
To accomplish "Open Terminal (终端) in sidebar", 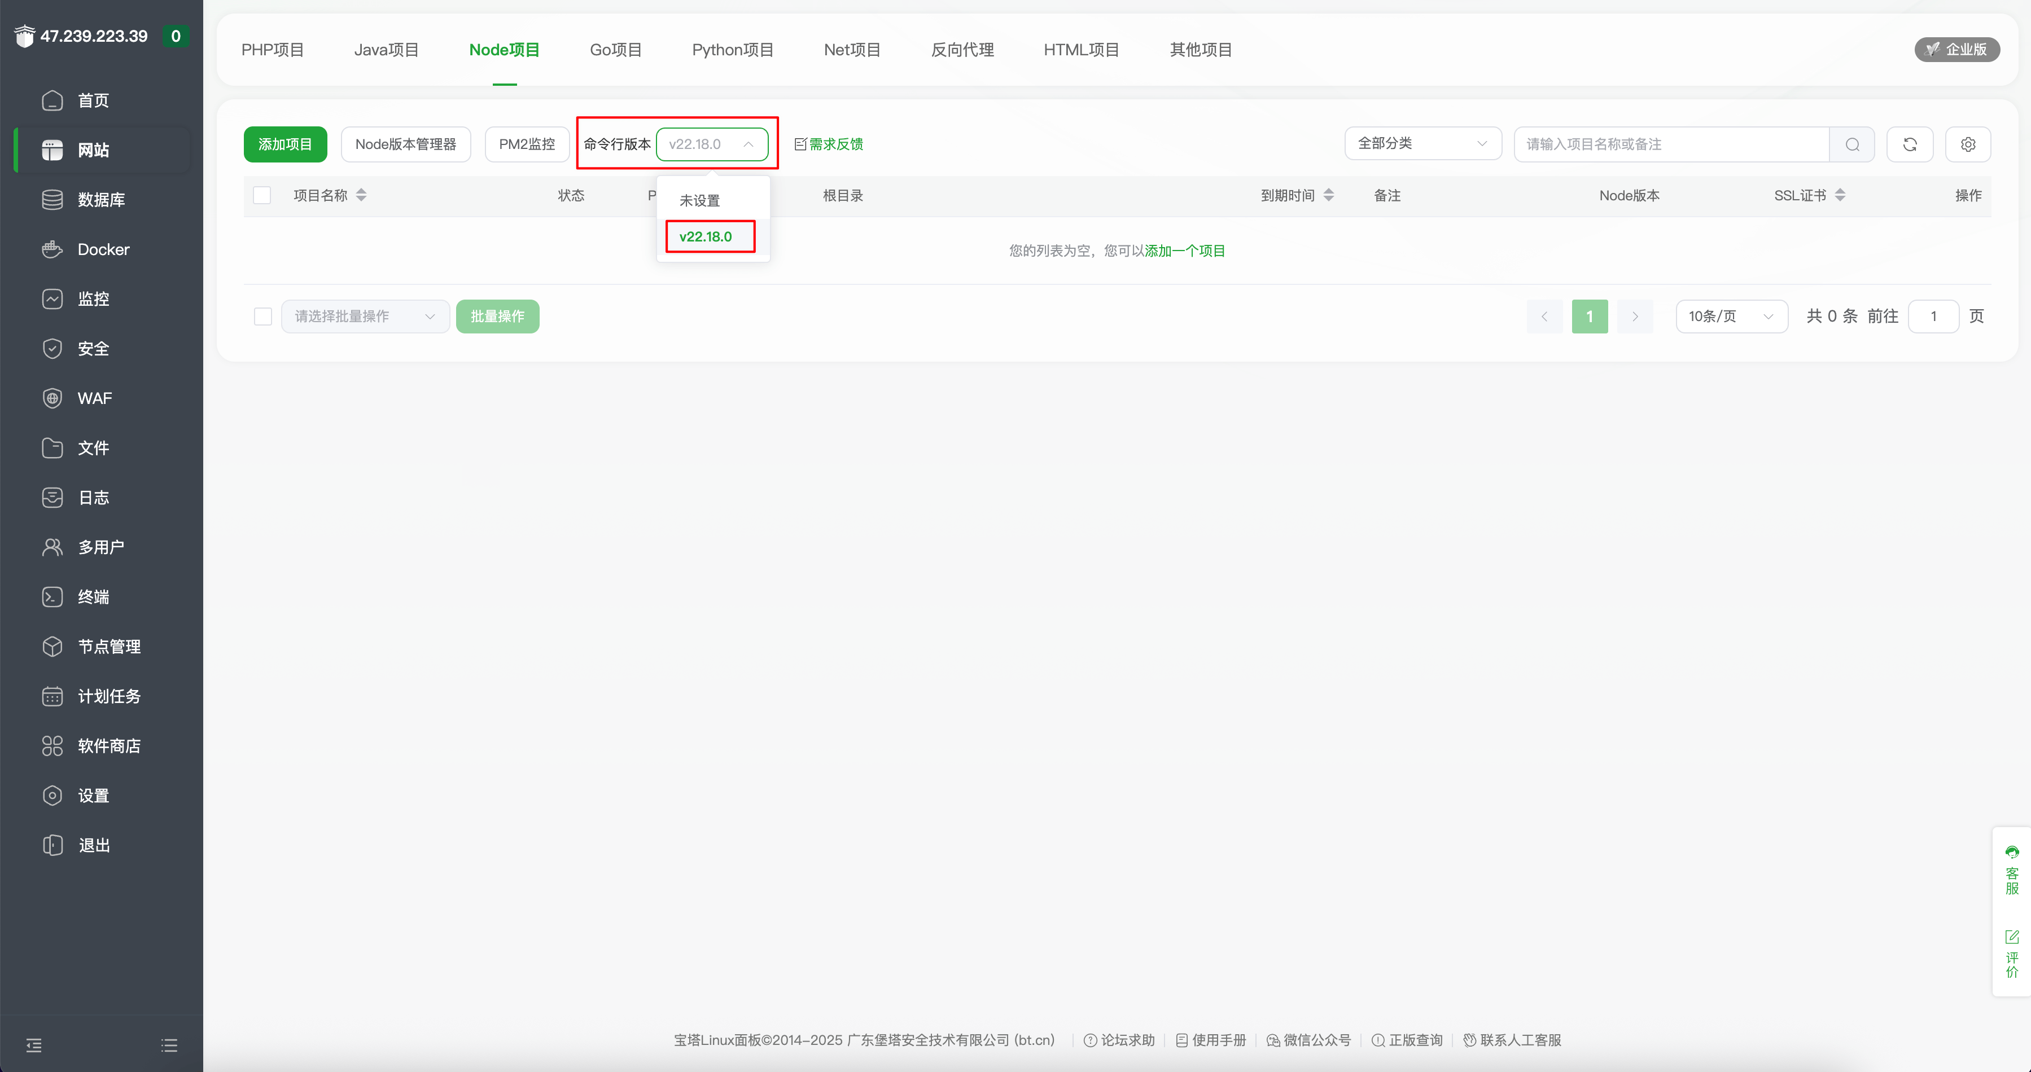I will [93, 597].
